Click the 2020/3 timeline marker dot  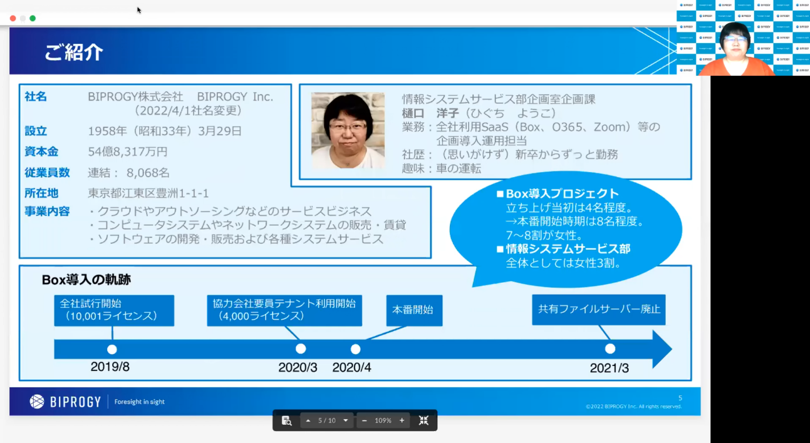coord(301,349)
